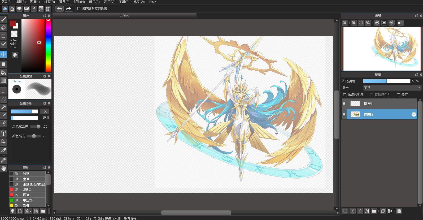Open brush folder icon in brush panel

coord(43,211)
